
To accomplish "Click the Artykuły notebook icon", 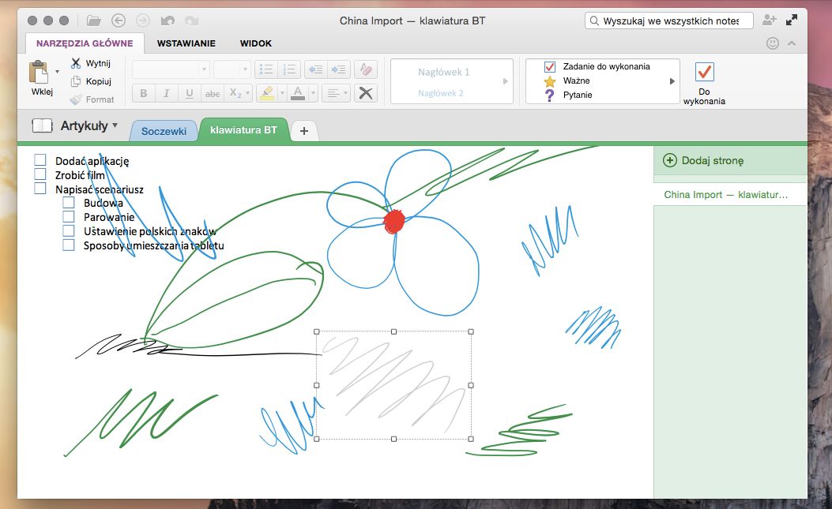I will pos(42,125).
